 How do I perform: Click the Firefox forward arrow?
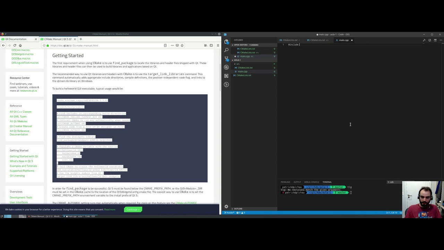point(9,45)
